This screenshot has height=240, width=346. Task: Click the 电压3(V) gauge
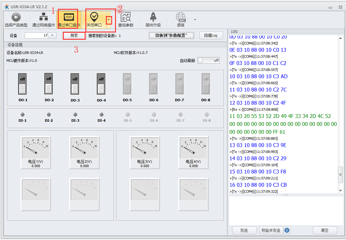(145, 152)
